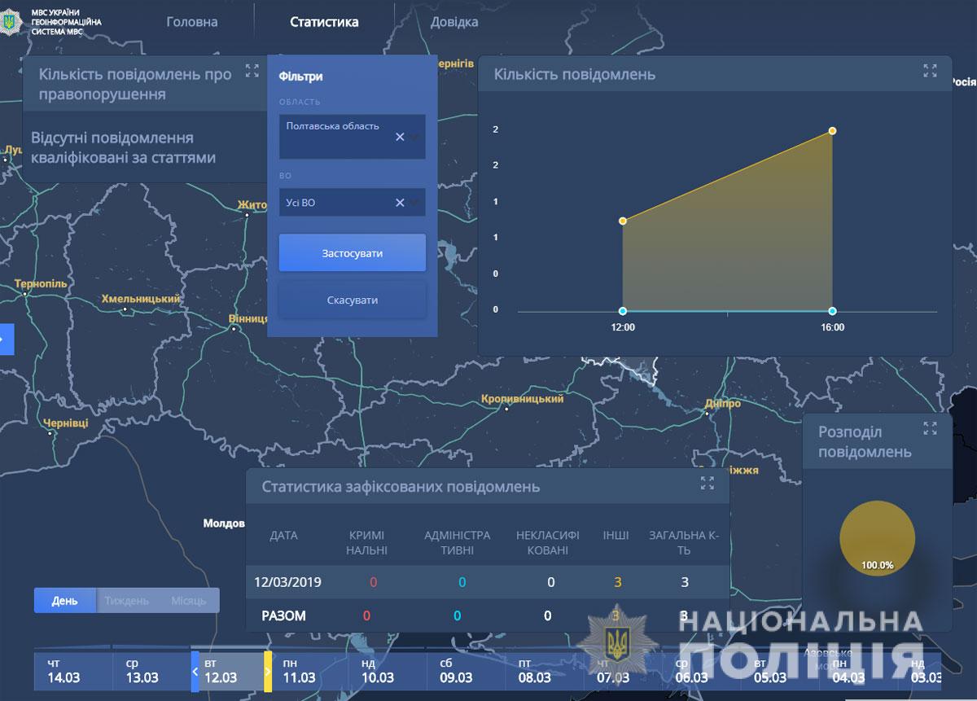Switch the period to Тиждень
Image resolution: width=977 pixels, height=701 pixels.
[x=126, y=601]
